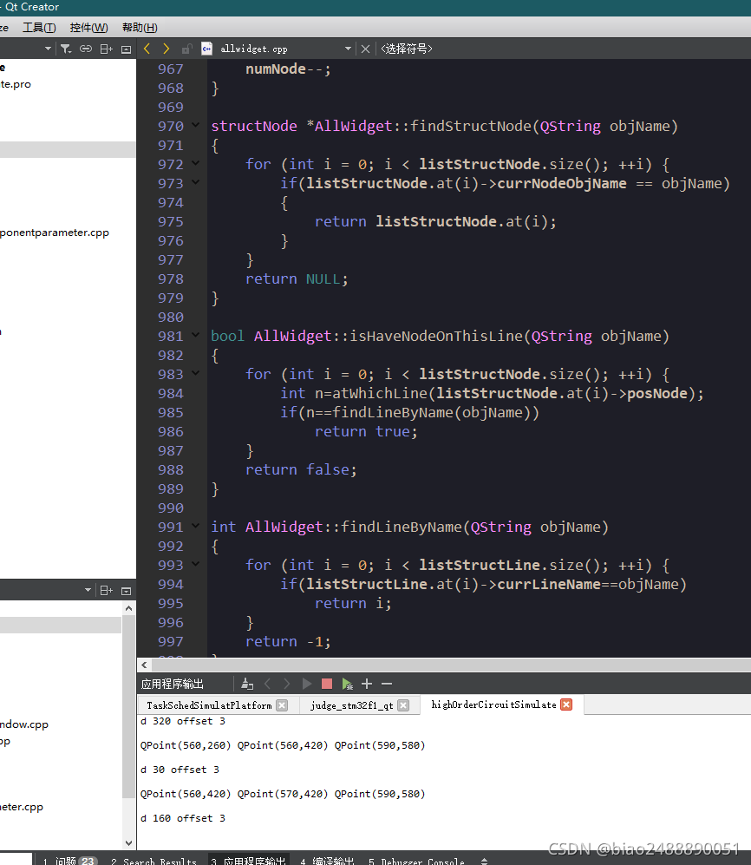The image size is (751, 865).
Task: Go back with left arrow in editor toolbar
Action: click(x=147, y=49)
